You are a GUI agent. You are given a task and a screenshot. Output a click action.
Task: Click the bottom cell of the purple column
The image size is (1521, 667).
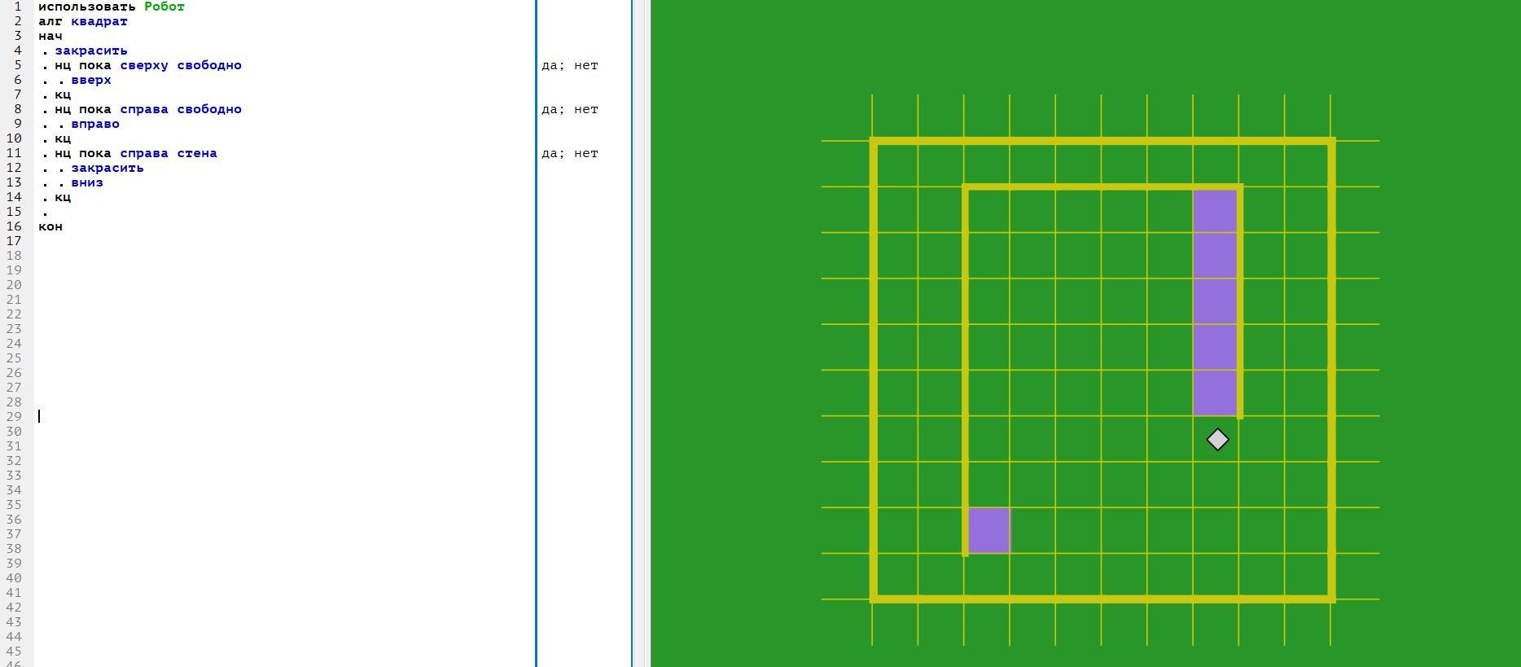[x=1215, y=393]
